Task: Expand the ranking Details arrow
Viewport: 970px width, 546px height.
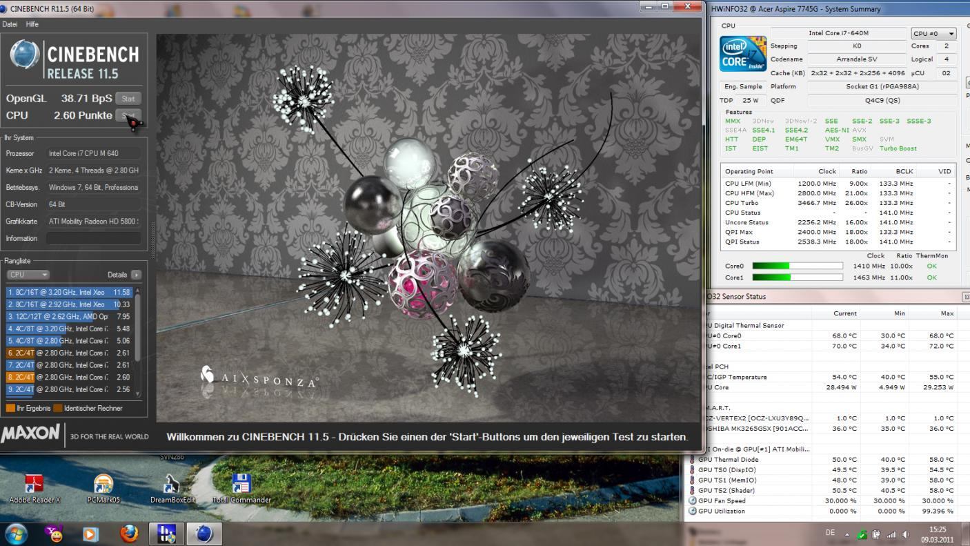Action: coord(136,275)
